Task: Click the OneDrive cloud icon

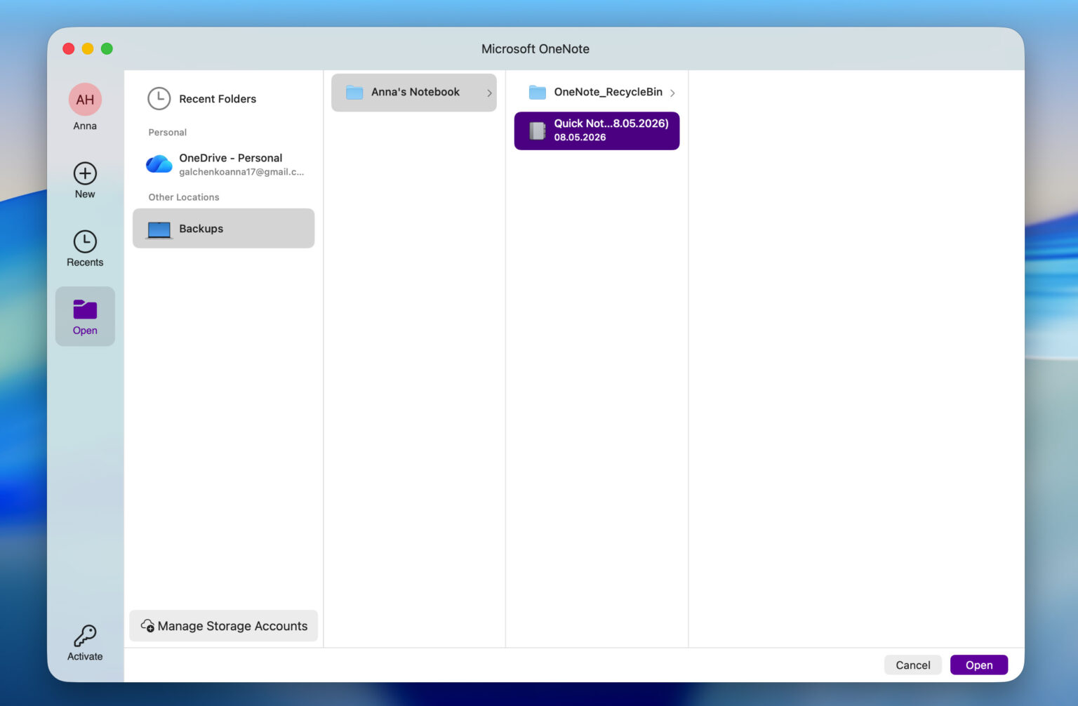Action: click(159, 164)
